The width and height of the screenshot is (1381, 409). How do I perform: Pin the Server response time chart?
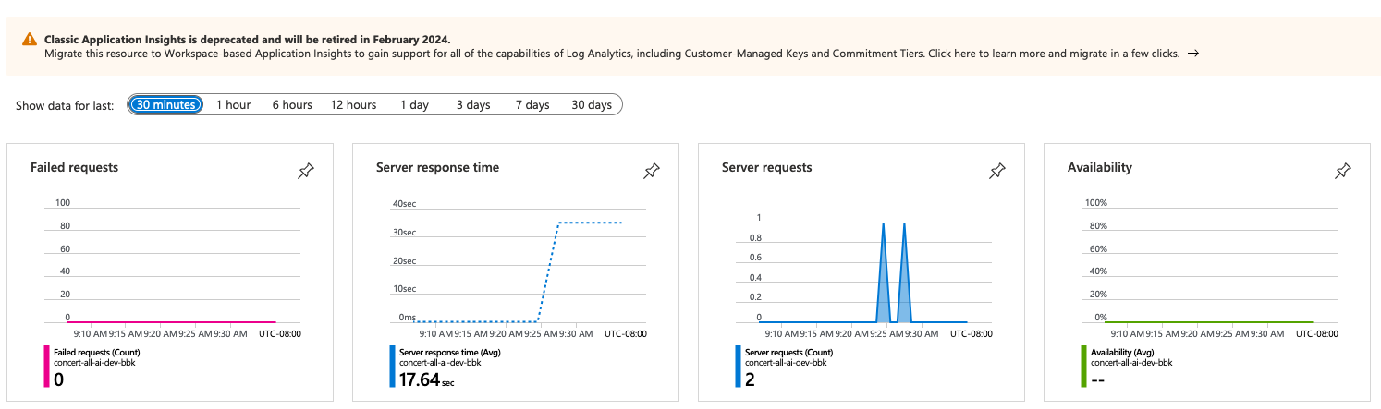(652, 171)
